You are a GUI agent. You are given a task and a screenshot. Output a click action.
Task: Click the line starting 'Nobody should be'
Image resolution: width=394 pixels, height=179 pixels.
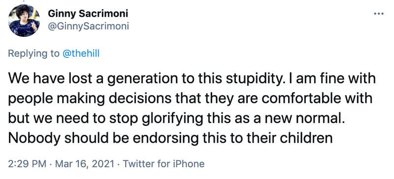click(170, 138)
